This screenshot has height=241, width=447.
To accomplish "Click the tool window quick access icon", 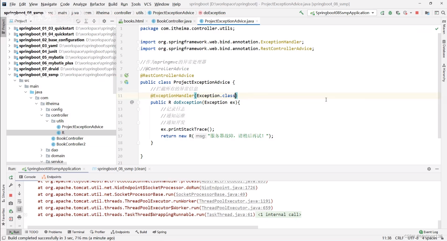I will tap(4, 238).
